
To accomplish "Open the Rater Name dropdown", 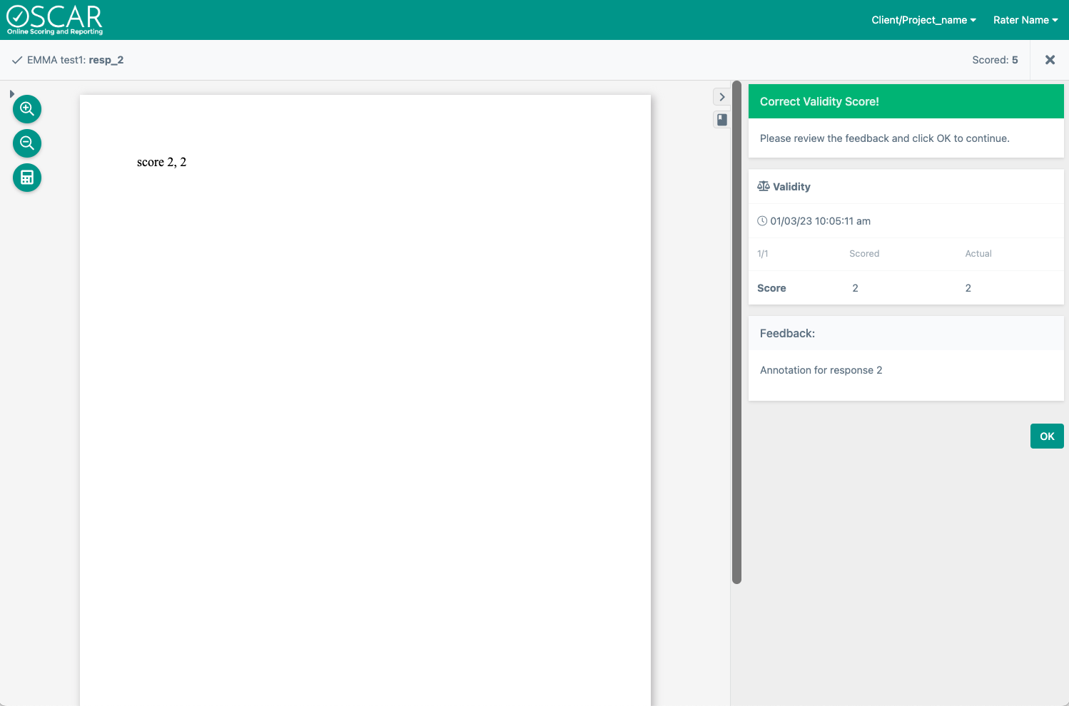I will click(1025, 20).
